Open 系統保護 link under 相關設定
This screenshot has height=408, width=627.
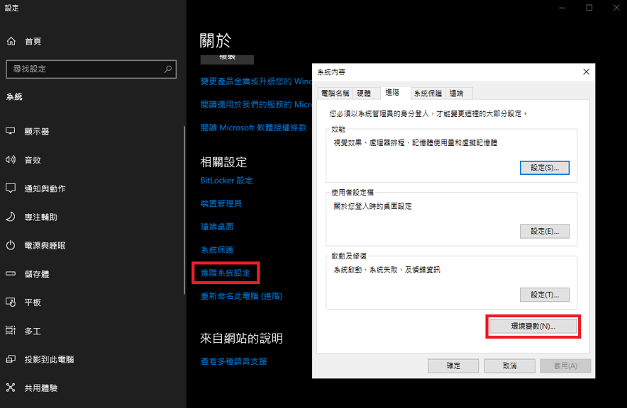click(x=217, y=250)
